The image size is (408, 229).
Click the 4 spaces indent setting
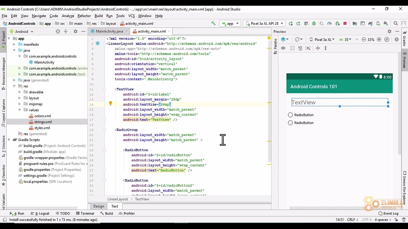coord(383,220)
